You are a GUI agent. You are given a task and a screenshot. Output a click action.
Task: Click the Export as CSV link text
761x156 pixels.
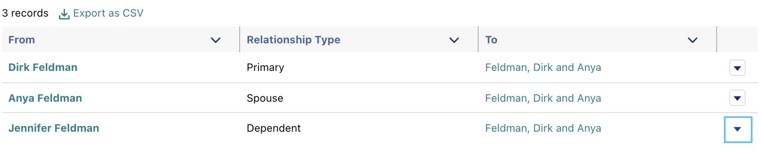click(x=108, y=13)
